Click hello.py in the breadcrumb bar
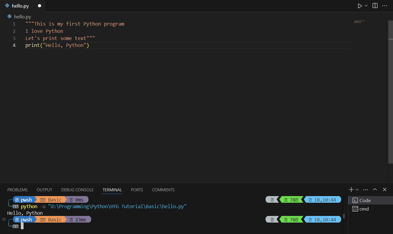This screenshot has width=393, height=234. click(x=22, y=16)
